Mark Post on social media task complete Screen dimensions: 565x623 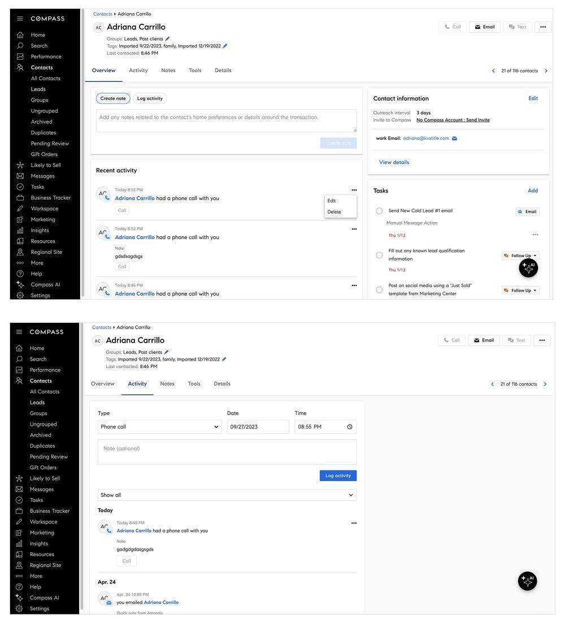(379, 289)
